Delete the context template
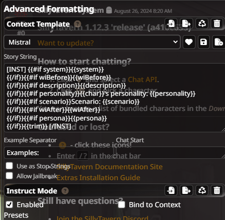 217,23
